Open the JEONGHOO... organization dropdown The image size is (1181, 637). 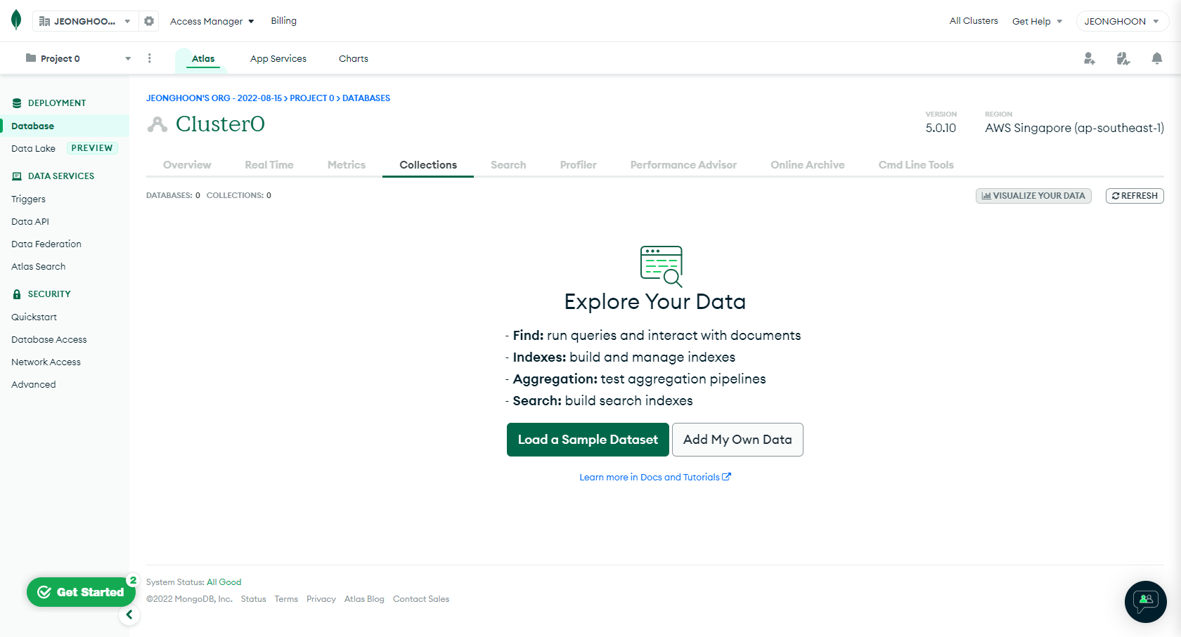tap(85, 21)
